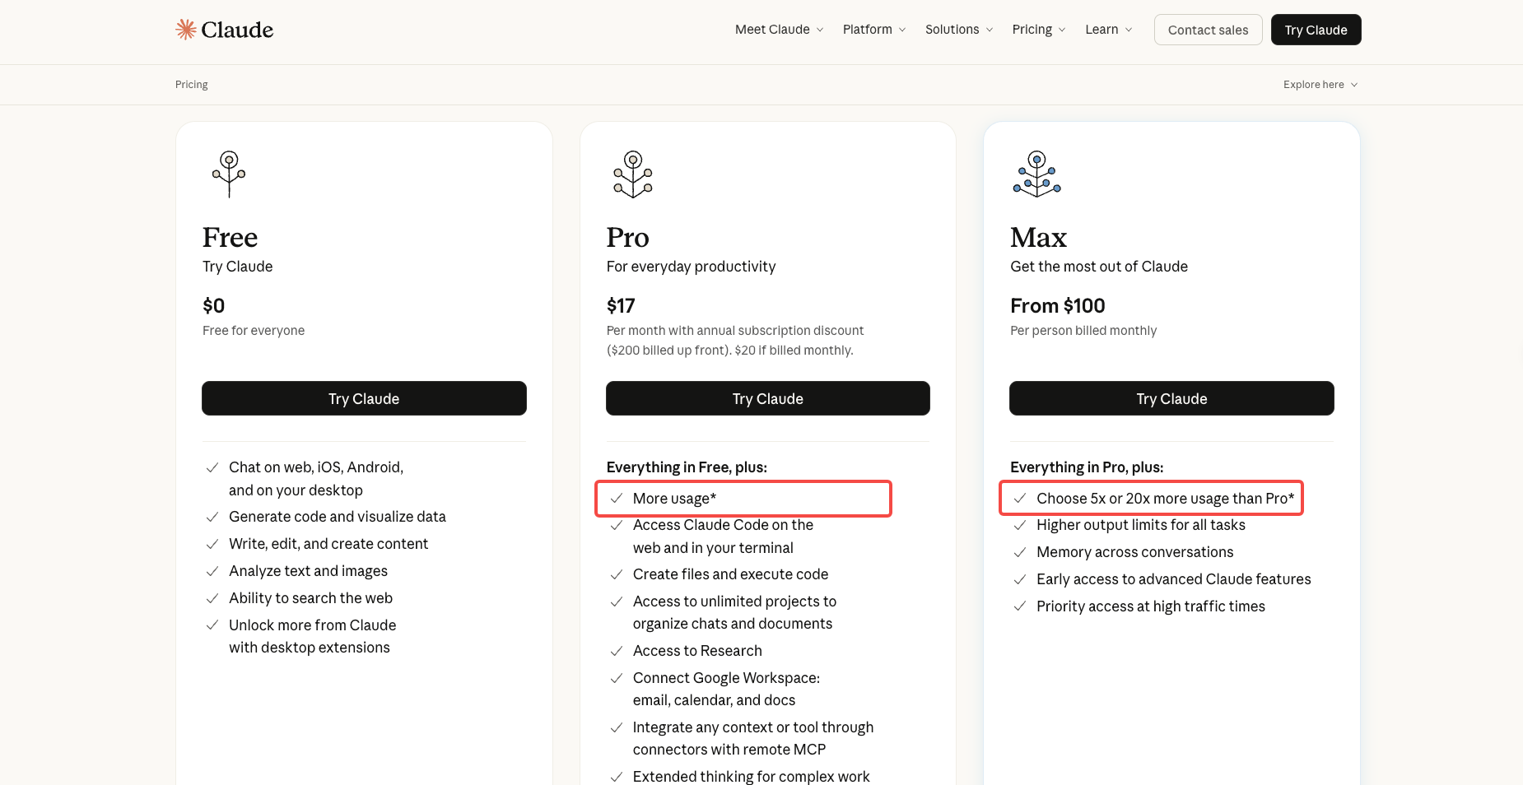Click 'Priority access at high traffic times'
Viewport: 1523px width, 785px height.
(1151, 606)
